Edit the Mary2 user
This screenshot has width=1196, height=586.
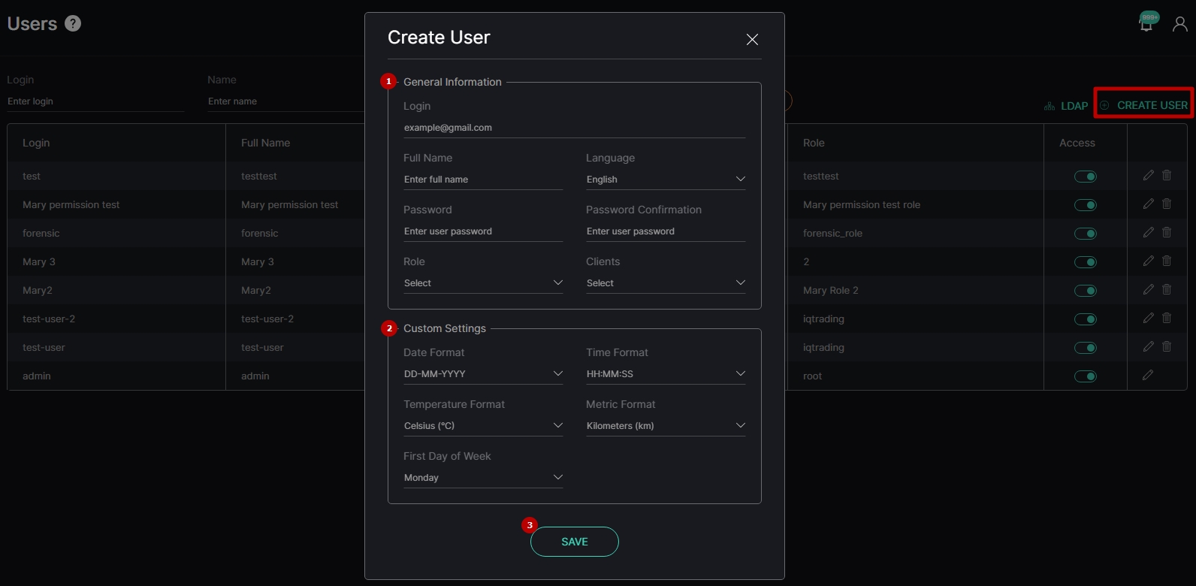[x=1148, y=289]
